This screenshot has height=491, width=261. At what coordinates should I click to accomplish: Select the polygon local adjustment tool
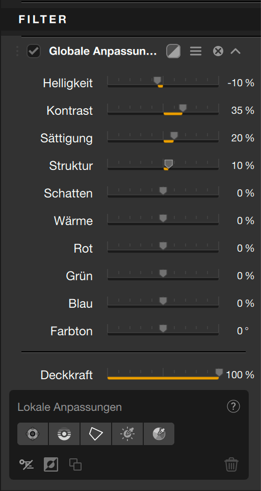coord(96,434)
